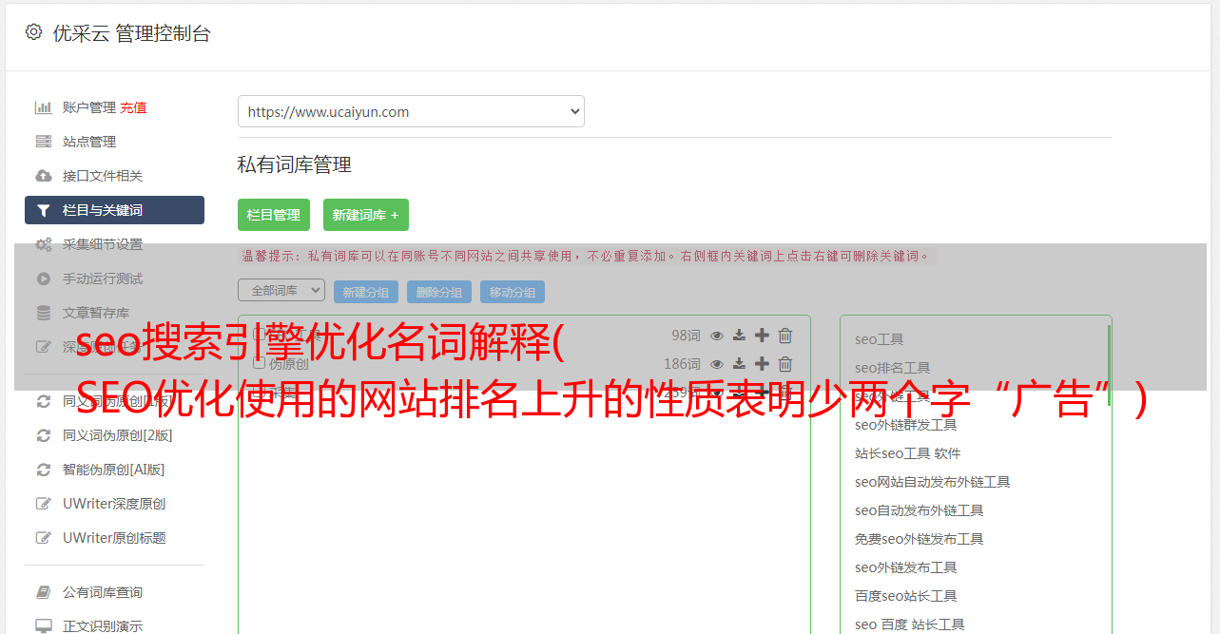Select keyword 免费seo外链发布工具
This screenshot has width=1220, height=634.
(919, 539)
